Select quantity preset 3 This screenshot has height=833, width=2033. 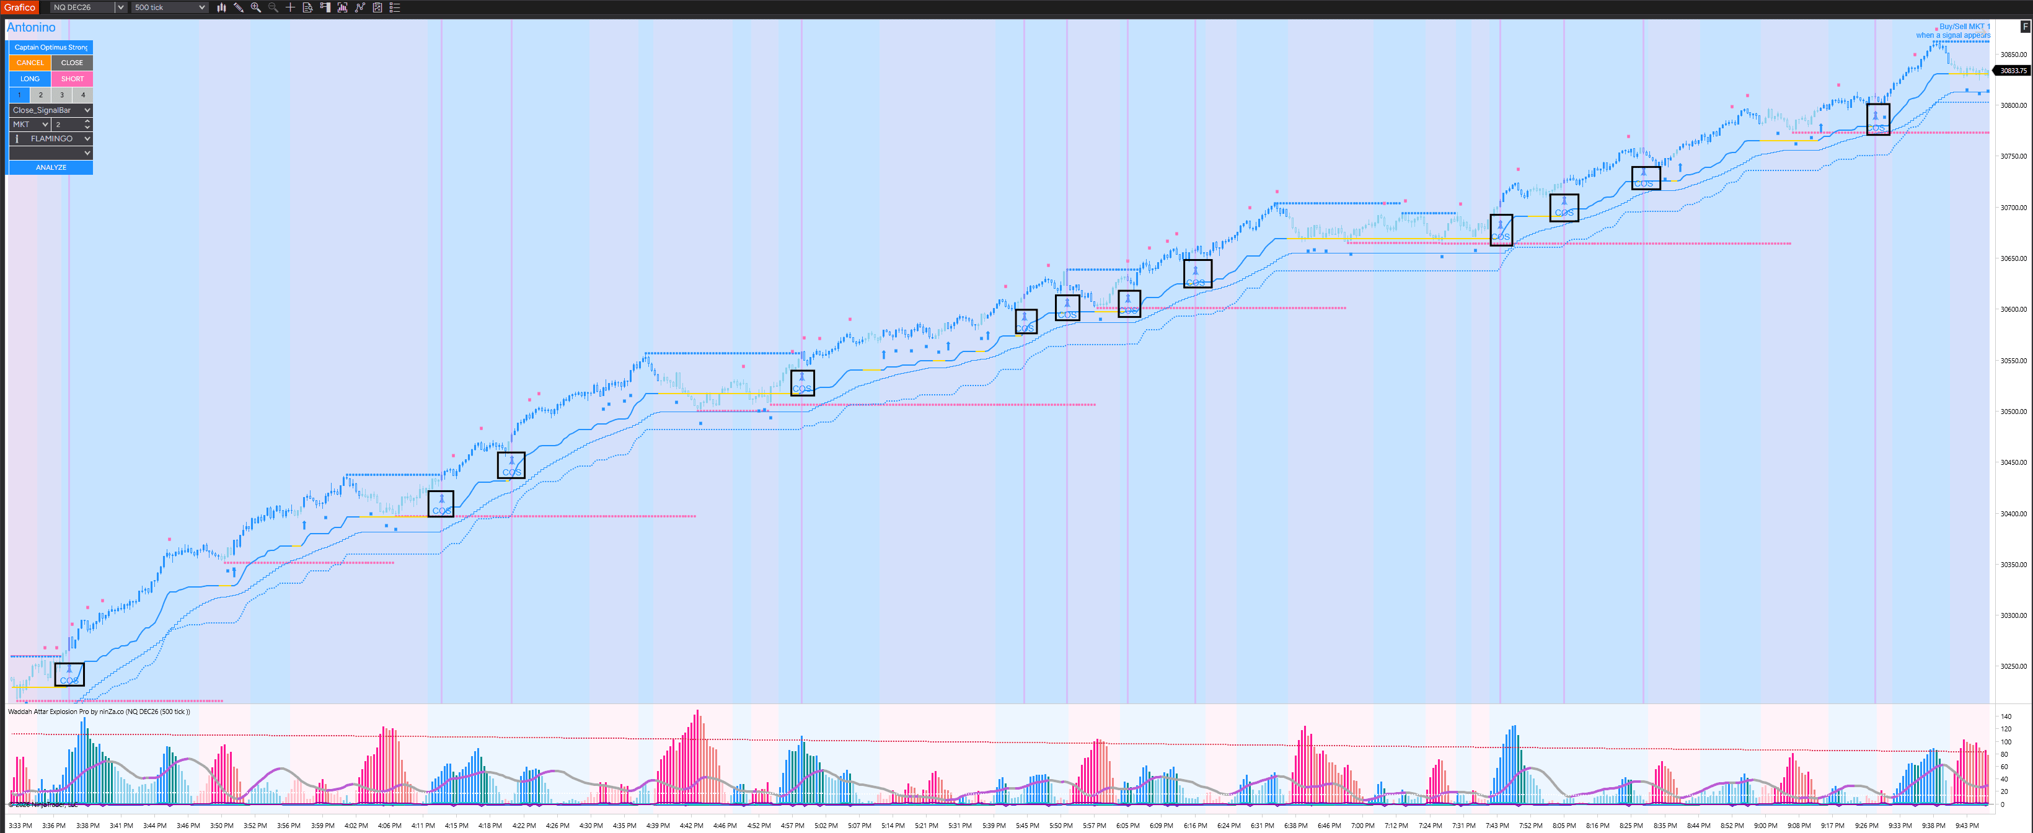point(61,95)
